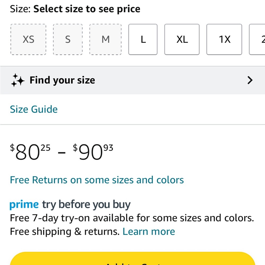Image resolution: width=265 pixels, height=265 pixels.
Task: Open the Size Guide link
Action: tap(34, 109)
